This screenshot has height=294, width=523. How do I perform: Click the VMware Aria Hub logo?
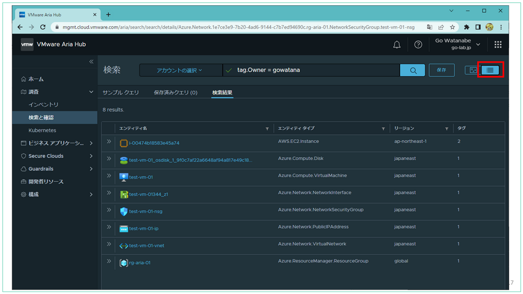point(27,44)
